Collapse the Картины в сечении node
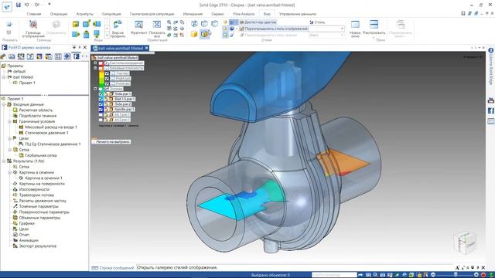Viewport: 495px width, 278px height. tap(10, 172)
